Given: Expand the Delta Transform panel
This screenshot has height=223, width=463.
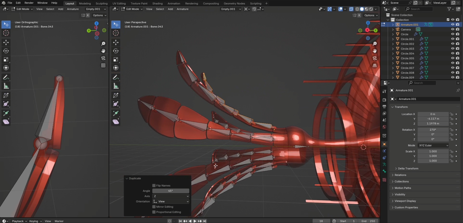Looking at the screenshot, I should (408, 169).
